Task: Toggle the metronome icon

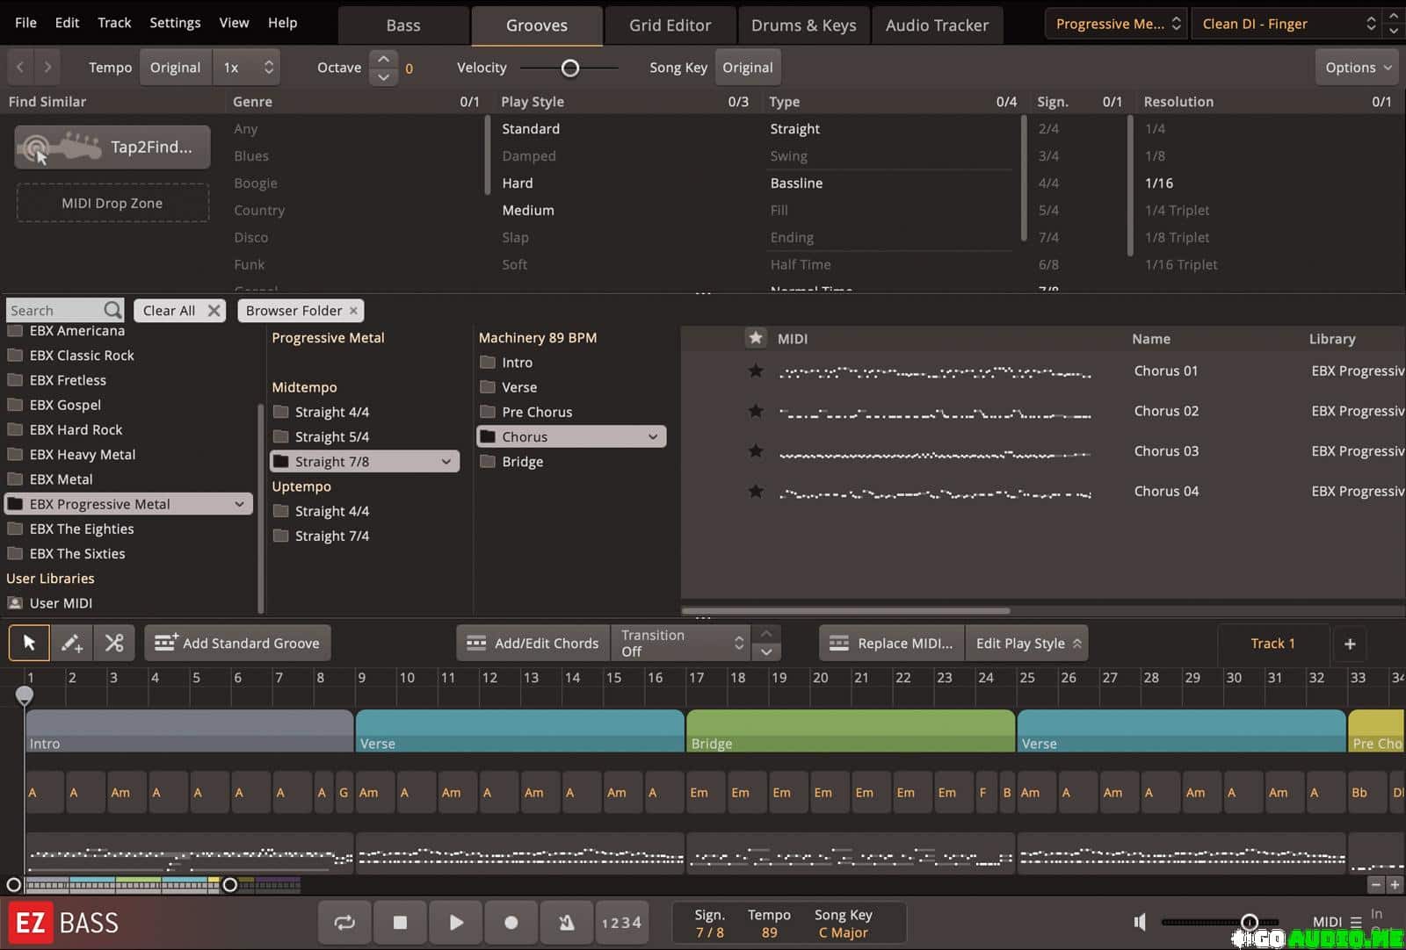Action: (567, 922)
